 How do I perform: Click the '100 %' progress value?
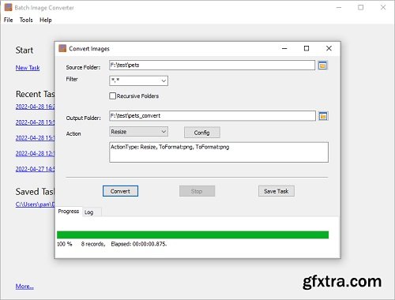[x=65, y=244]
